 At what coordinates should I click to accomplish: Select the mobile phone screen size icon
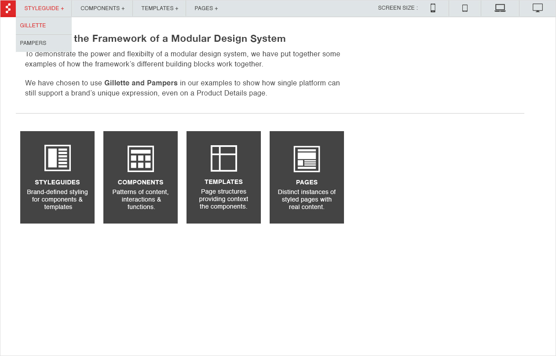click(433, 8)
